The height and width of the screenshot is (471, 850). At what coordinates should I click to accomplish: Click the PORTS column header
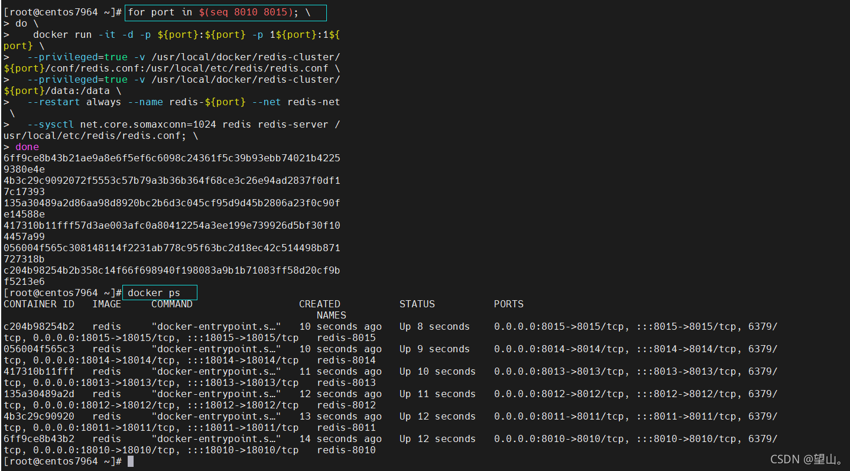coord(509,304)
